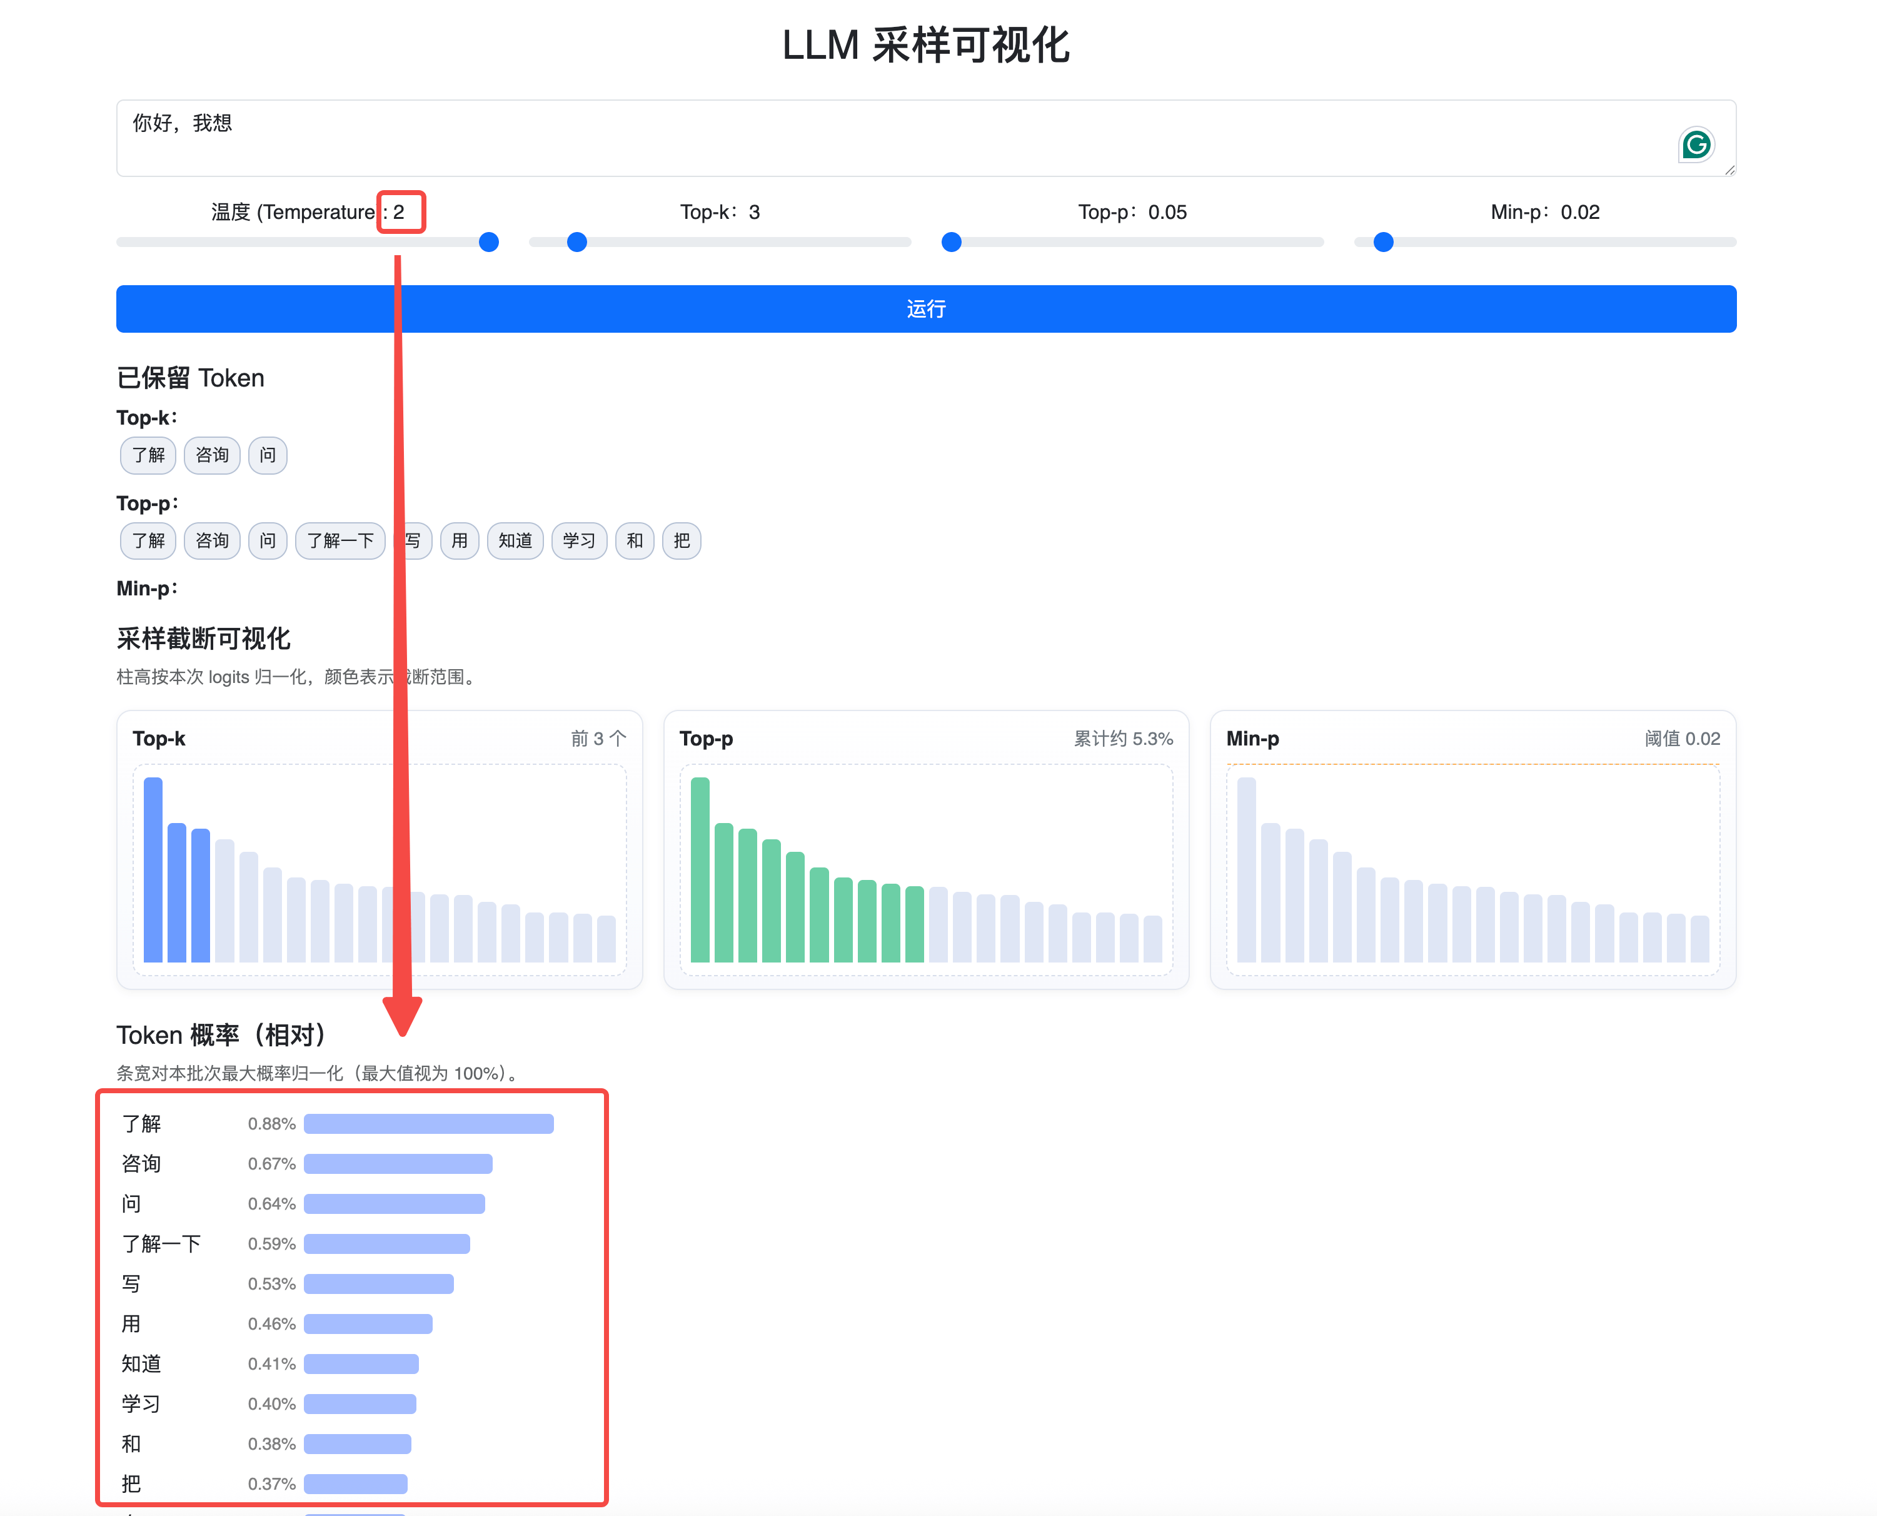The height and width of the screenshot is (1516, 1877).
Task: Click inside the prompt text input box
Action: point(873,138)
